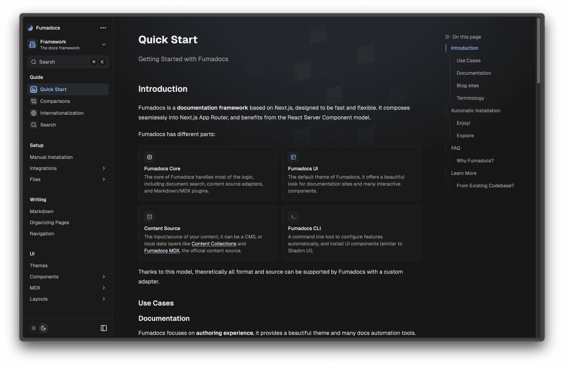Viewport: 564px width, 367px height.
Task: Click the Content Source database icon
Action: 149,217
